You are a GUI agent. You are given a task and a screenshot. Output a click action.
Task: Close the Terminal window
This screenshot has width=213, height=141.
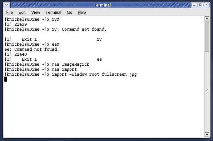(206, 5)
